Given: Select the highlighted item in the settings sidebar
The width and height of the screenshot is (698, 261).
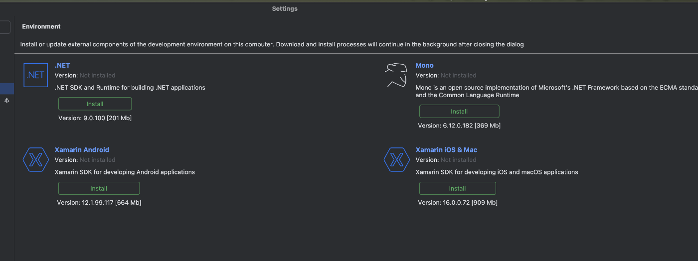Looking at the screenshot, I should click(x=7, y=89).
